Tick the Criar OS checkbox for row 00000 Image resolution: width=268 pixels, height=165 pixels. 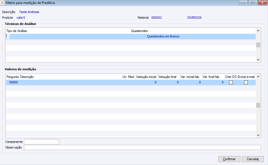coord(231,82)
